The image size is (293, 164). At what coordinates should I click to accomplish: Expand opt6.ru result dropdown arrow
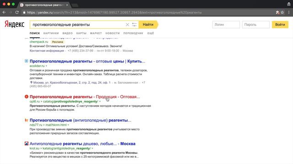click(100, 102)
